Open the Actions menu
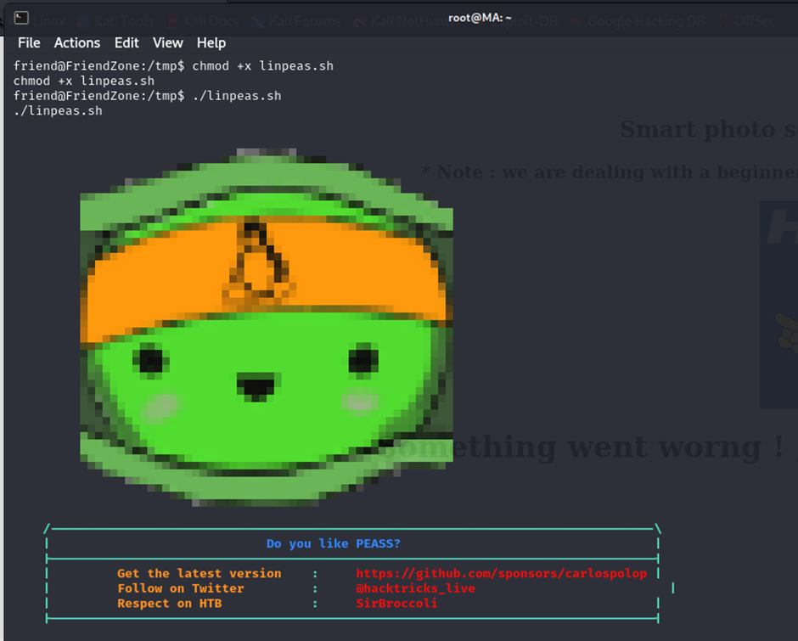The width and height of the screenshot is (798, 641). click(77, 42)
